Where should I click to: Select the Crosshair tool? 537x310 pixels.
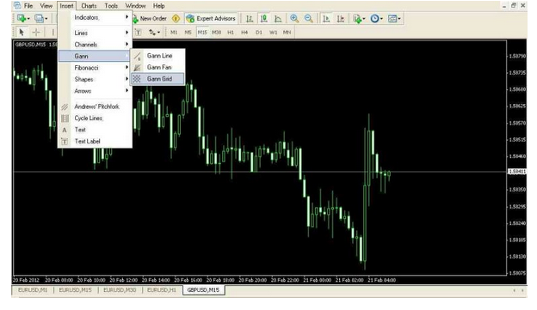click(36, 32)
